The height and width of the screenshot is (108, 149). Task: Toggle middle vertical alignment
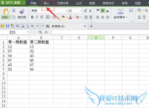[x=103, y=10]
